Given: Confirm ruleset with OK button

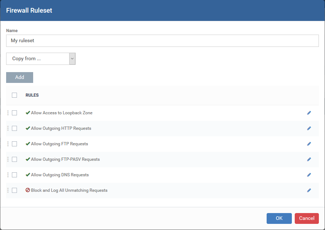Looking at the screenshot, I should (279, 218).
